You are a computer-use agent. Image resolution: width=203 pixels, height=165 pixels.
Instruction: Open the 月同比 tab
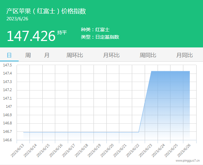[x=184, y=55]
